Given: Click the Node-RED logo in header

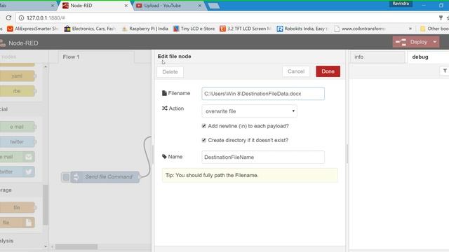Looking at the screenshot, I should point(3,43).
